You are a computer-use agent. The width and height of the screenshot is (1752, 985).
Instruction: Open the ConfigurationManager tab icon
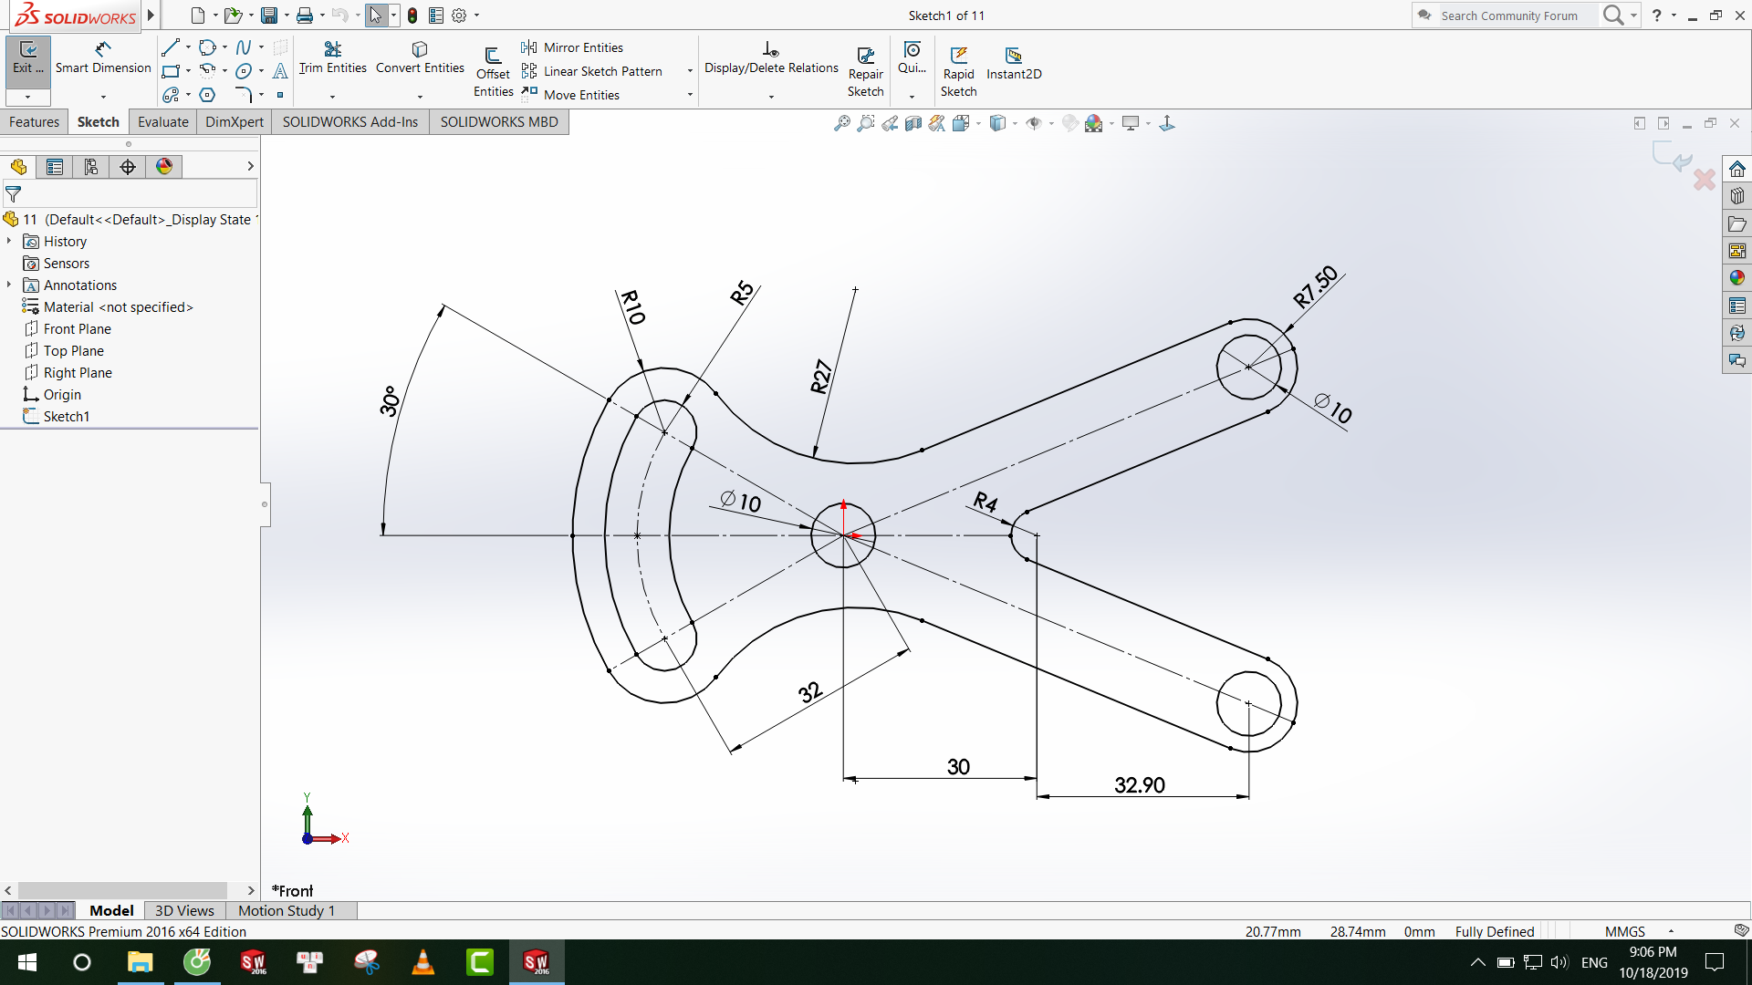(91, 167)
